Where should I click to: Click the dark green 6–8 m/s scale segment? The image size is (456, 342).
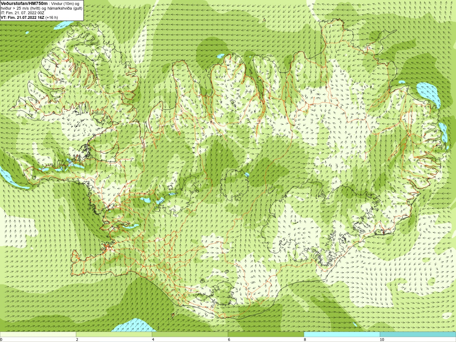pos(266,335)
